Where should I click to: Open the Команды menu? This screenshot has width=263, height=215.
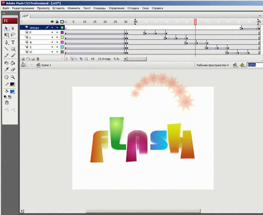coord(100,8)
